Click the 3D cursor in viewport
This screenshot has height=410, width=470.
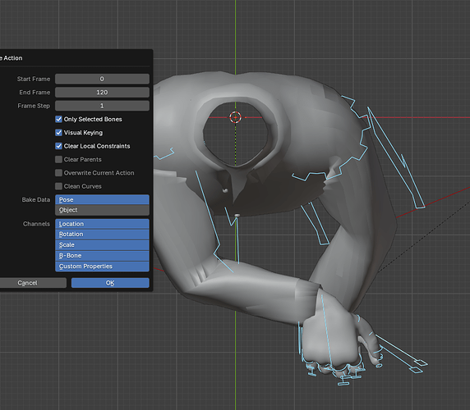click(236, 117)
